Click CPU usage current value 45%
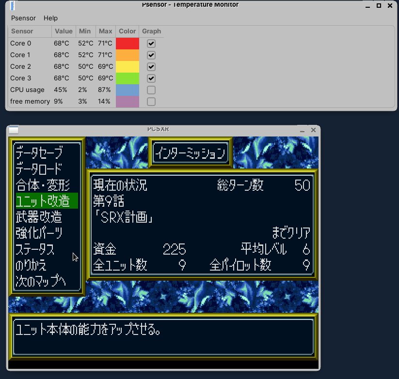399x379 pixels. coord(61,90)
